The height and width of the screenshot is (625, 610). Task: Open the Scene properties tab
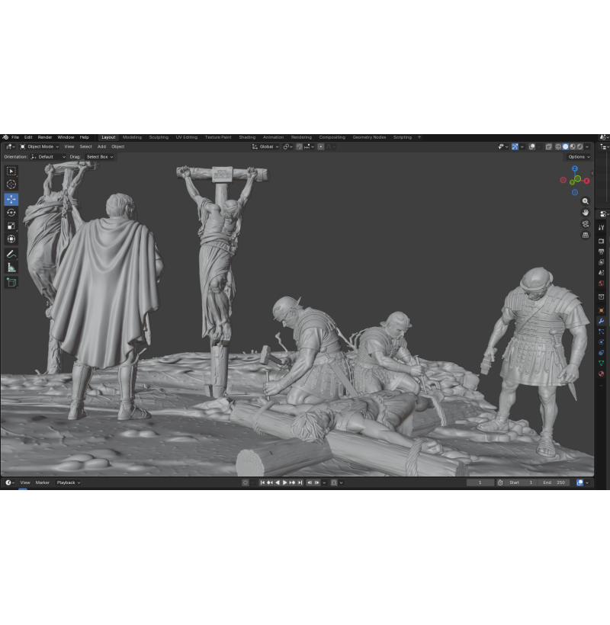point(601,273)
